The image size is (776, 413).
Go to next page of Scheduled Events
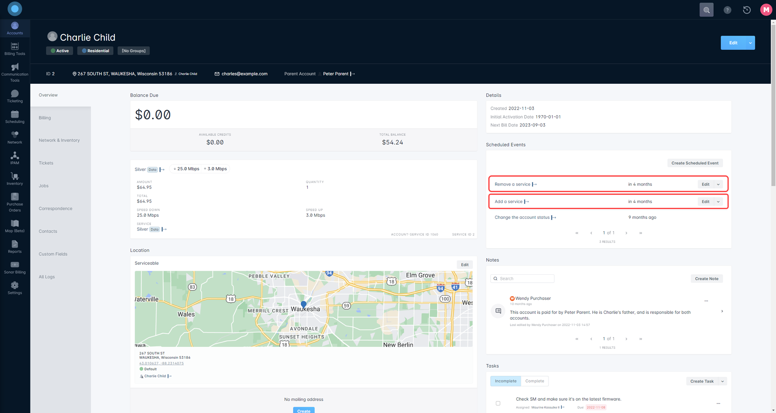tap(626, 233)
